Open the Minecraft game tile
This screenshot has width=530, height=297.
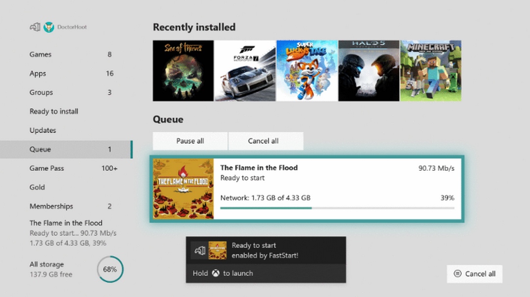[x=430, y=71]
